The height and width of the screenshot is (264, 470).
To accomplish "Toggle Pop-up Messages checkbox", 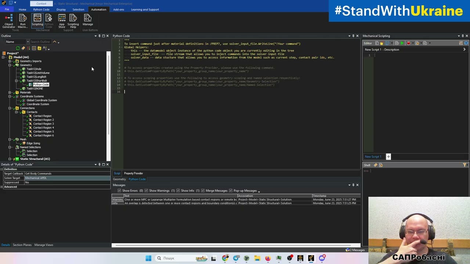I will tap(231, 191).
